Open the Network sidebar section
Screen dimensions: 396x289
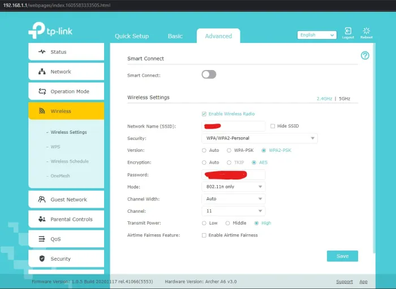coord(66,72)
